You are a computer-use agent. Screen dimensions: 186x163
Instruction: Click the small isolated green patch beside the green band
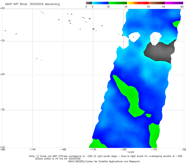(x=149, y=115)
